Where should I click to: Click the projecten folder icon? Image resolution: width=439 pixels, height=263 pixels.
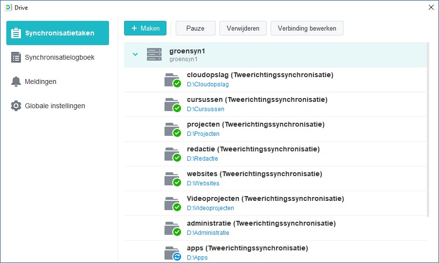click(172, 130)
